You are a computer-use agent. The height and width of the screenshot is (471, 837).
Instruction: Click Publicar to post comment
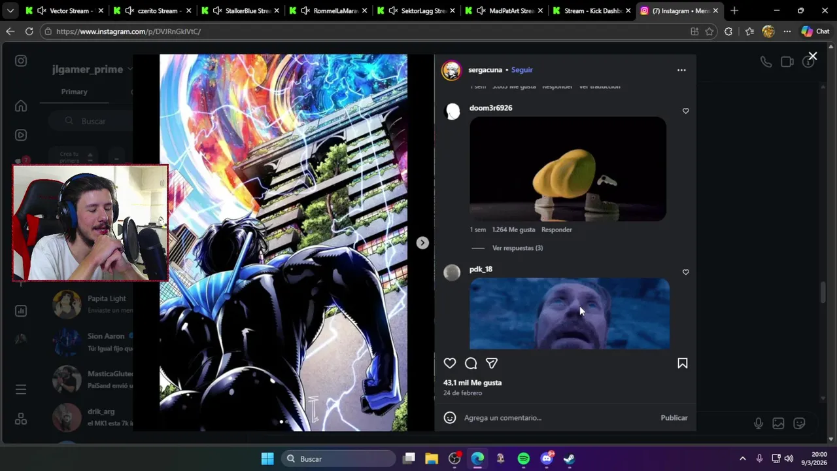point(674,417)
